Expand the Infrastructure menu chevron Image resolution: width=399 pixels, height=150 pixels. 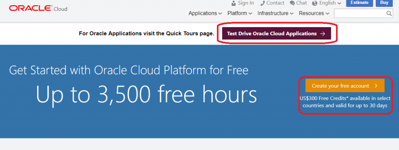point(291,14)
